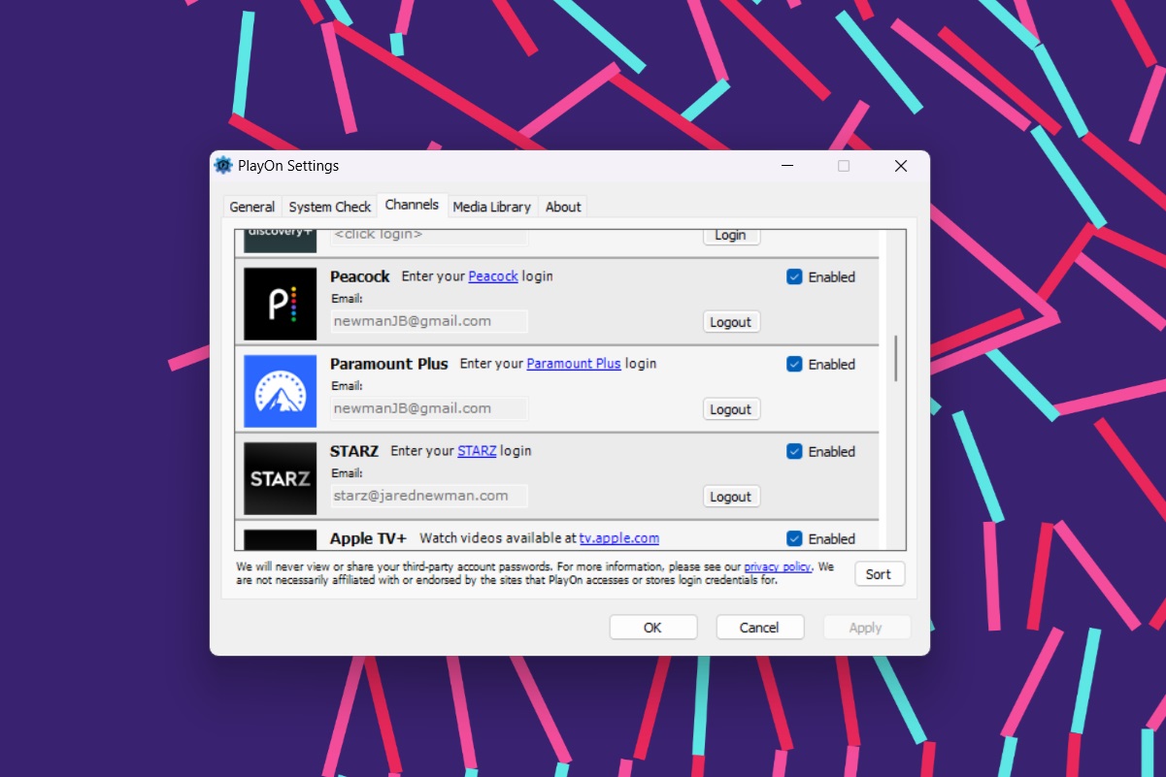Click Logout for STARZ
The image size is (1166, 777).
731,497
